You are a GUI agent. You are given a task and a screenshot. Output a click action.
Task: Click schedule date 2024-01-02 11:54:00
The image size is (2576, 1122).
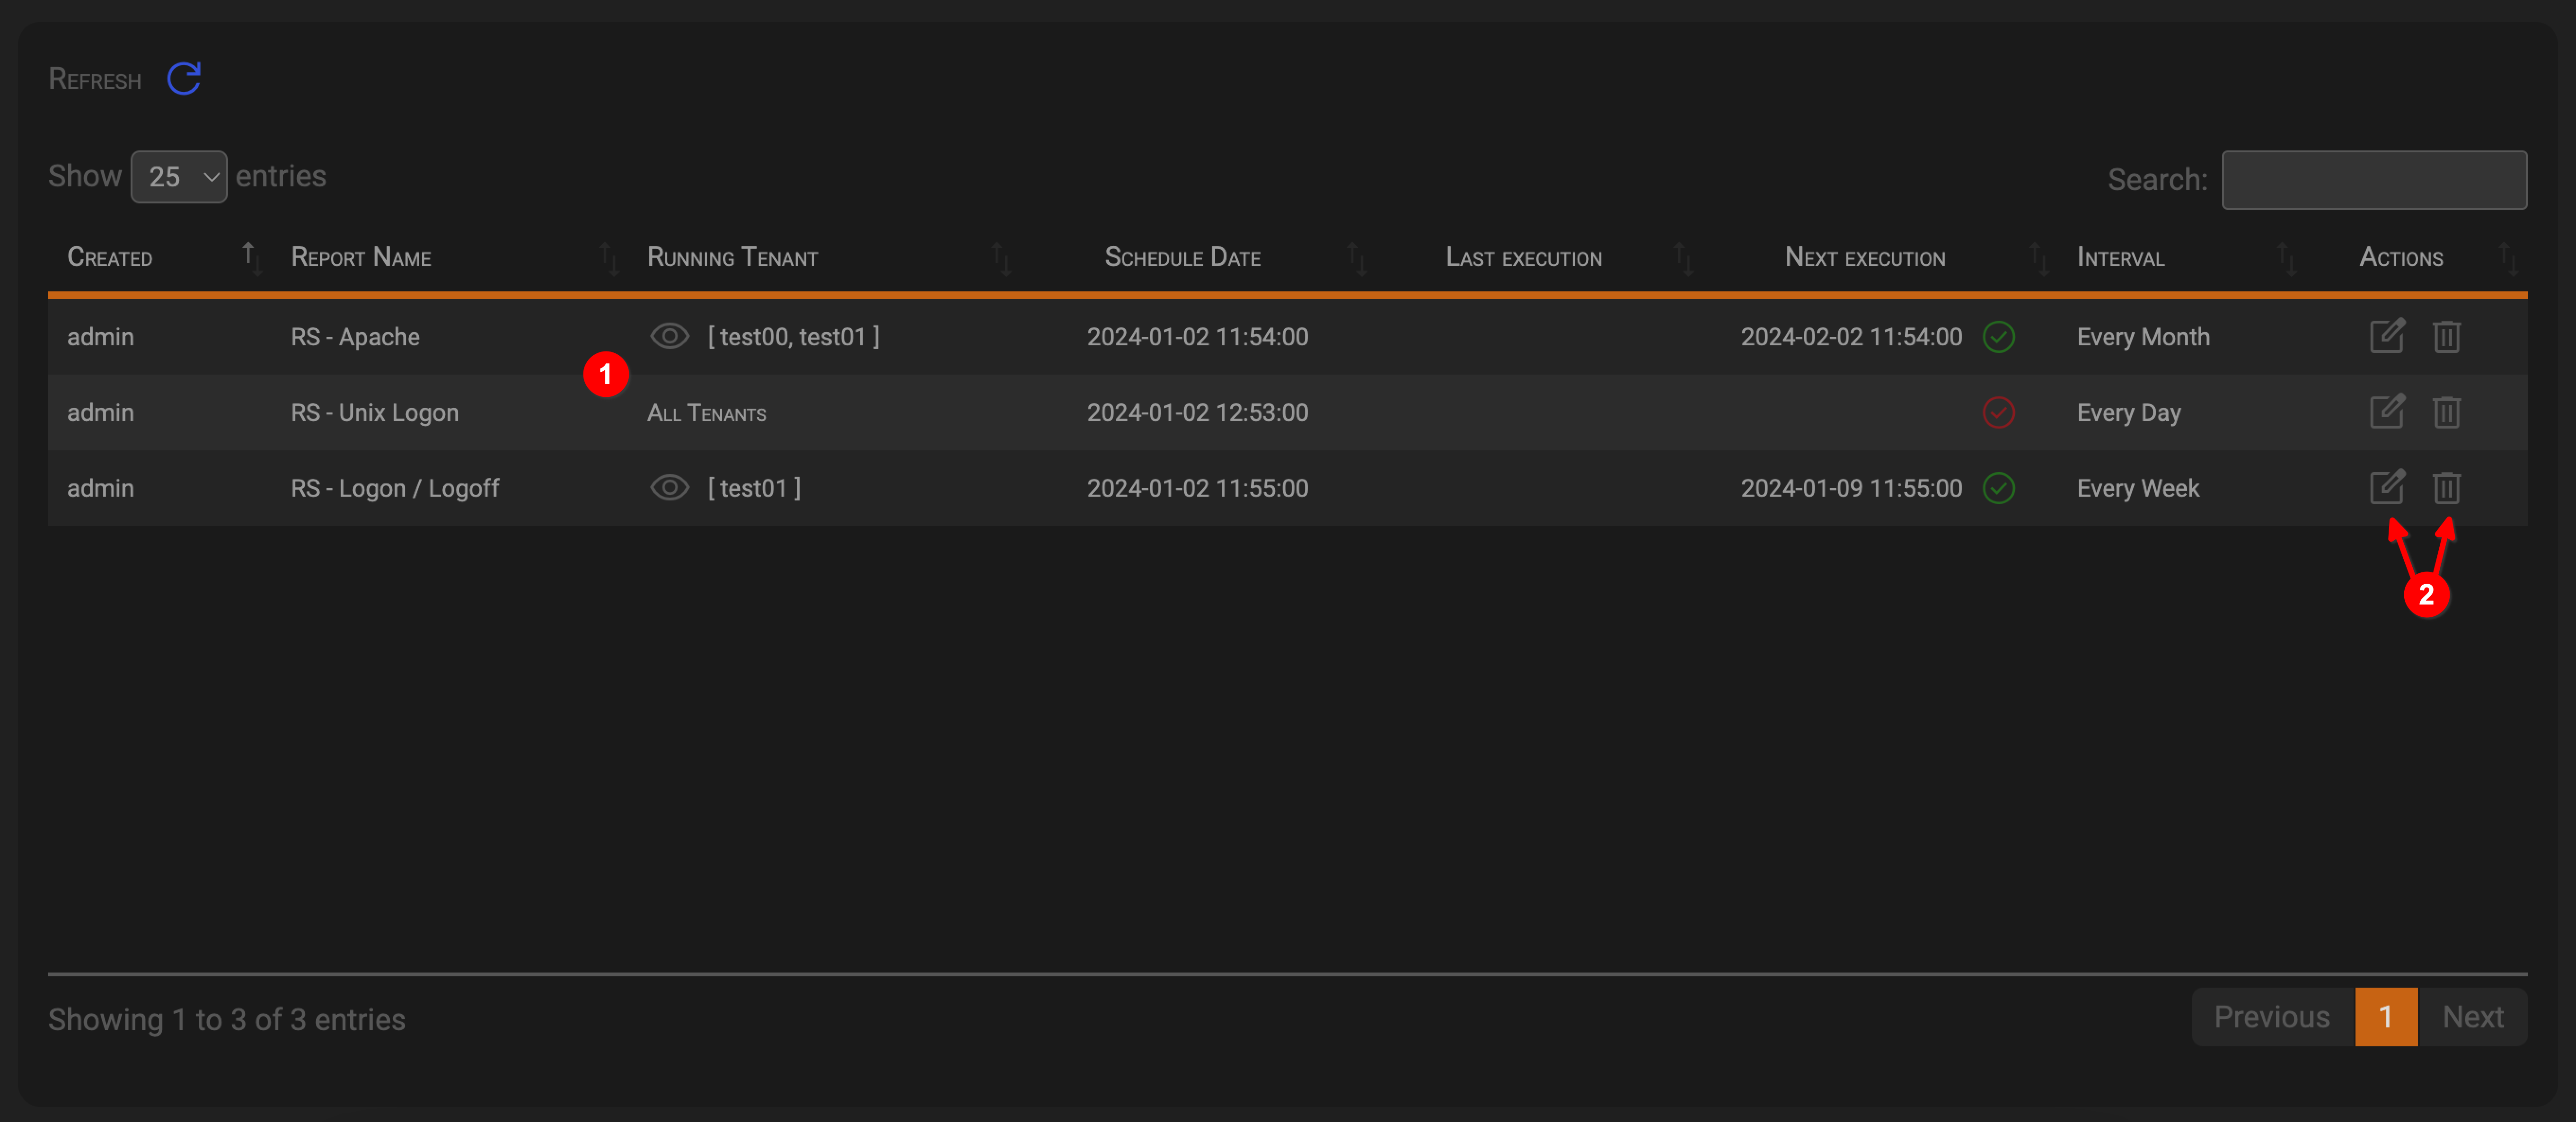(x=1197, y=337)
